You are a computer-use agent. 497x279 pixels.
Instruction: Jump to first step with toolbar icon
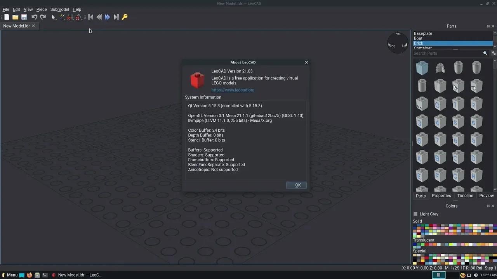click(x=90, y=17)
